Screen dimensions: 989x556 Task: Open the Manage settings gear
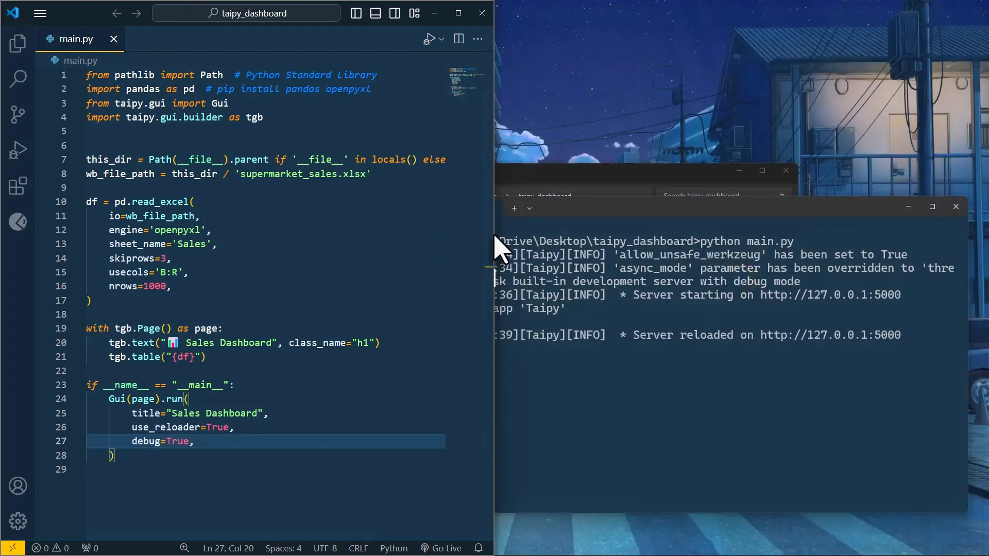(18, 521)
